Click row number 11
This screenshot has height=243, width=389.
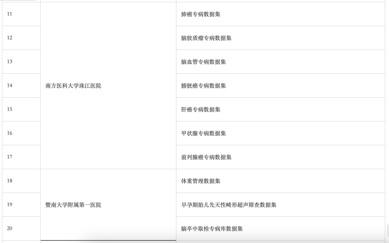[x=10, y=14]
